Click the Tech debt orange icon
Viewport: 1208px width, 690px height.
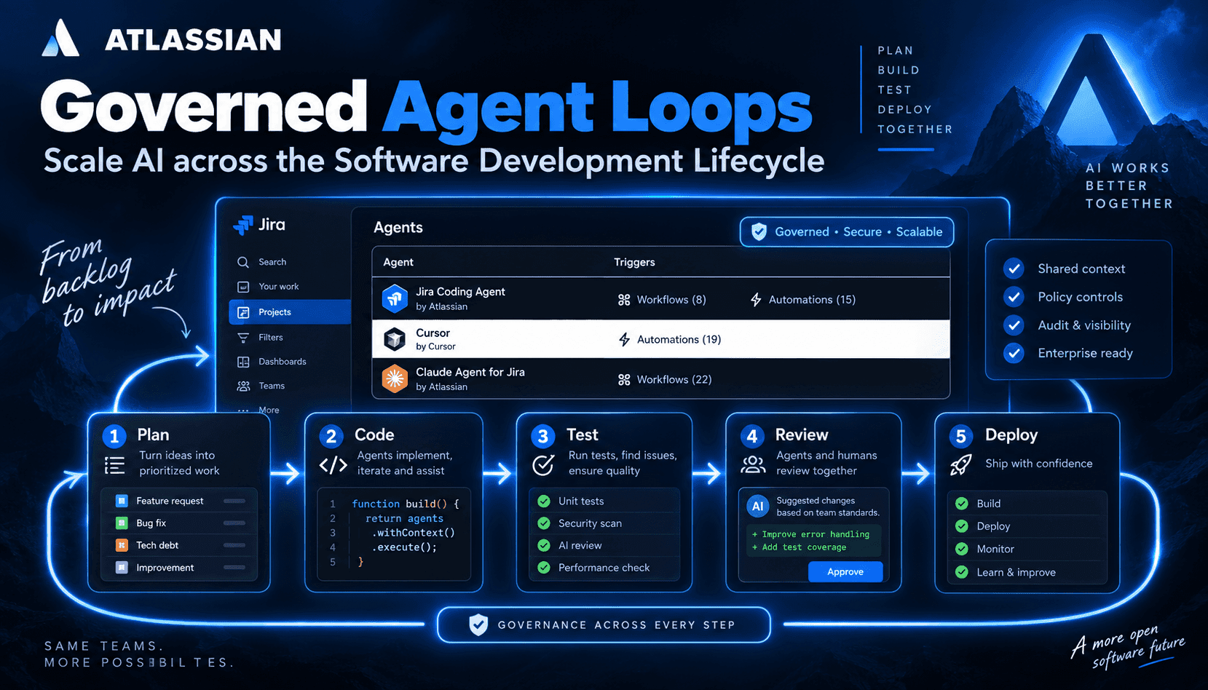(x=122, y=545)
